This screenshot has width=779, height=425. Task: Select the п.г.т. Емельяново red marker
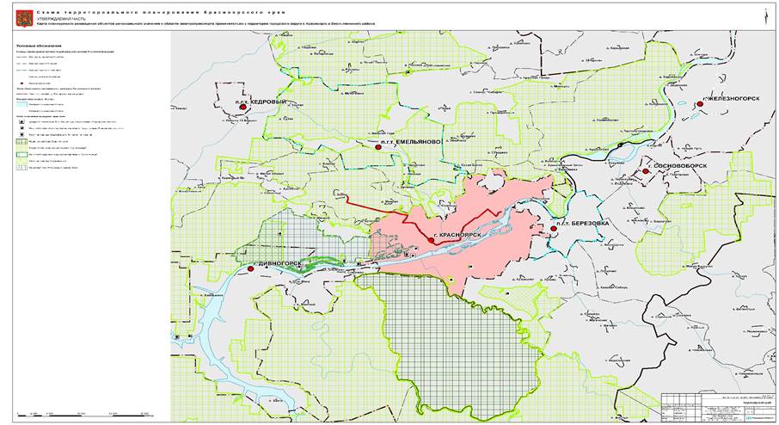(x=378, y=147)
